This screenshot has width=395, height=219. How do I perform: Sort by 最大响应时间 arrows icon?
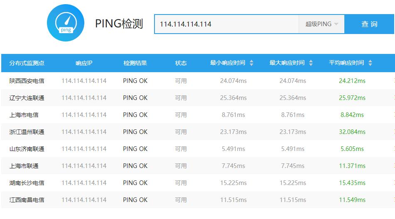[311, 63]
